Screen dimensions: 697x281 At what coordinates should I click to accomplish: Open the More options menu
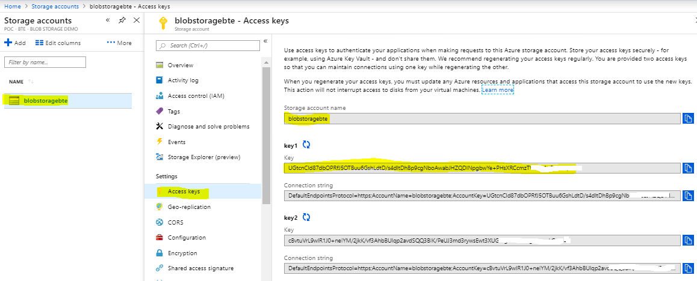[x=119, y=43]
